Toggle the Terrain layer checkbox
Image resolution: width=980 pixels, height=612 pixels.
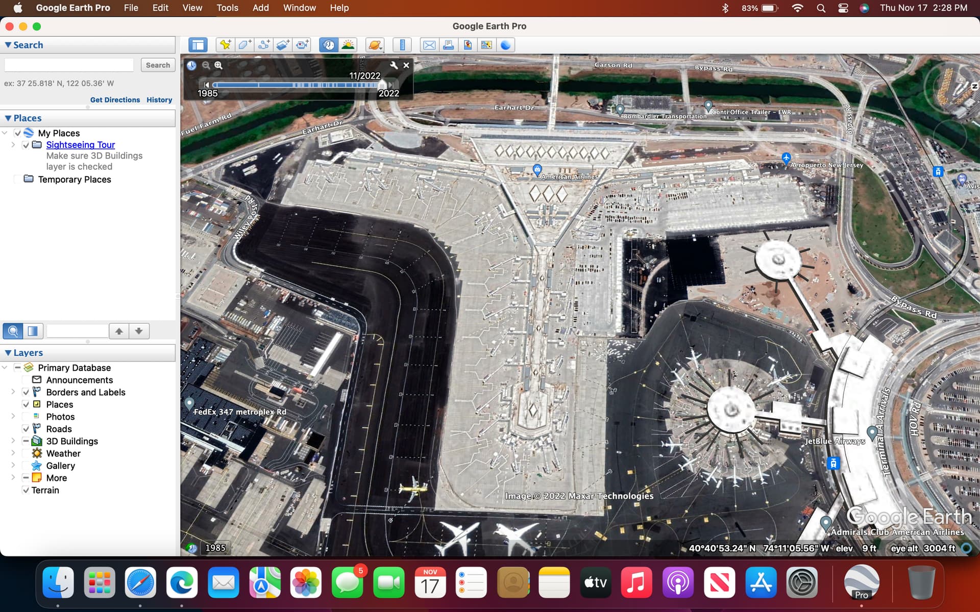point(26,490)
